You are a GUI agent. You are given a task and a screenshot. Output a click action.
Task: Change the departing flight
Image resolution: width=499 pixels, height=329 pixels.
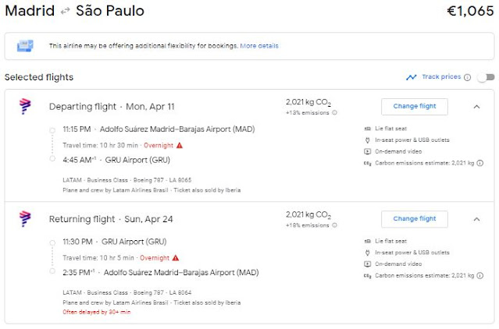coord(414,107)
